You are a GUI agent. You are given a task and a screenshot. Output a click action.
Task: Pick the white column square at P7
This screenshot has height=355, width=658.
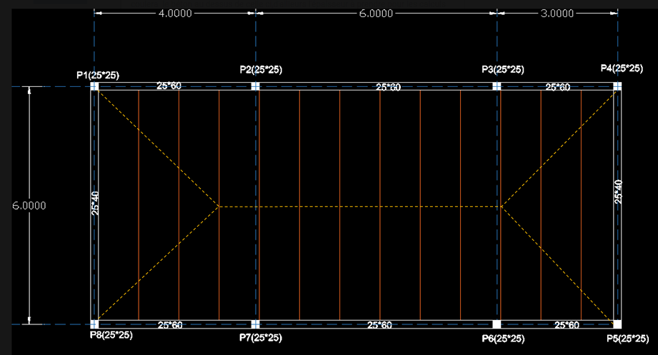[x=256, y=324]
